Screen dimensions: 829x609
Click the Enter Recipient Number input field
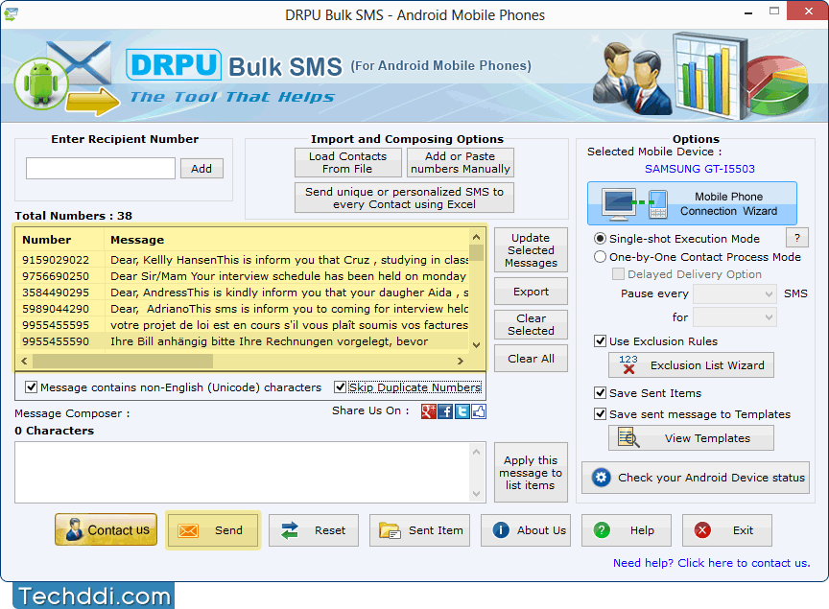[x=101, y=168]
